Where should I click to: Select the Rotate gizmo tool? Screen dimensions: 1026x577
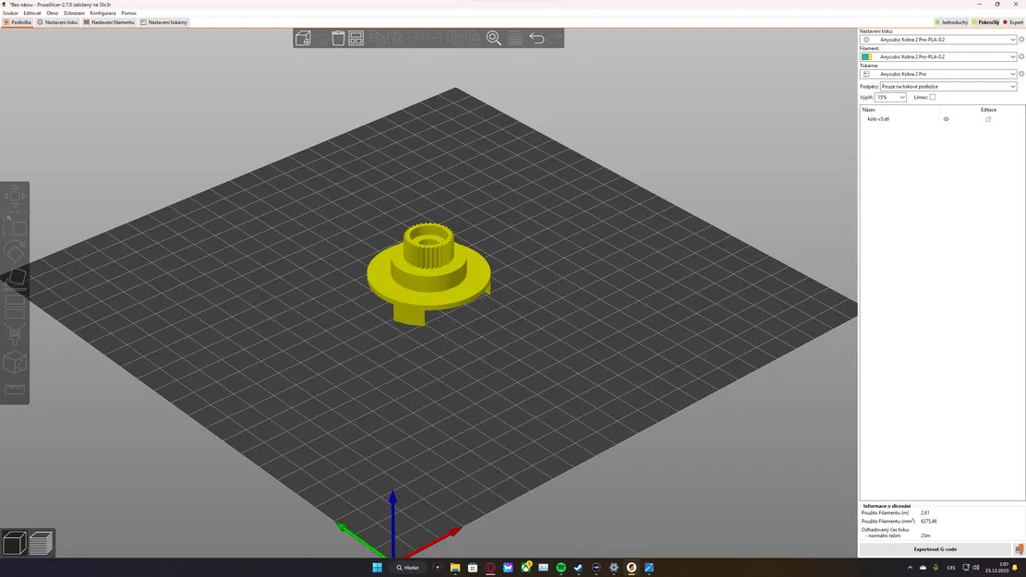[15, 252]
